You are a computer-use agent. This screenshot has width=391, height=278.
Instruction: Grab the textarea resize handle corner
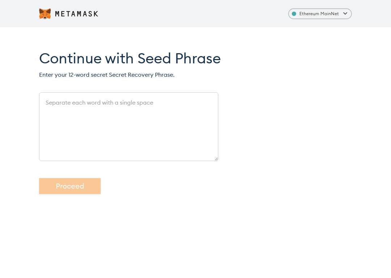216,159
